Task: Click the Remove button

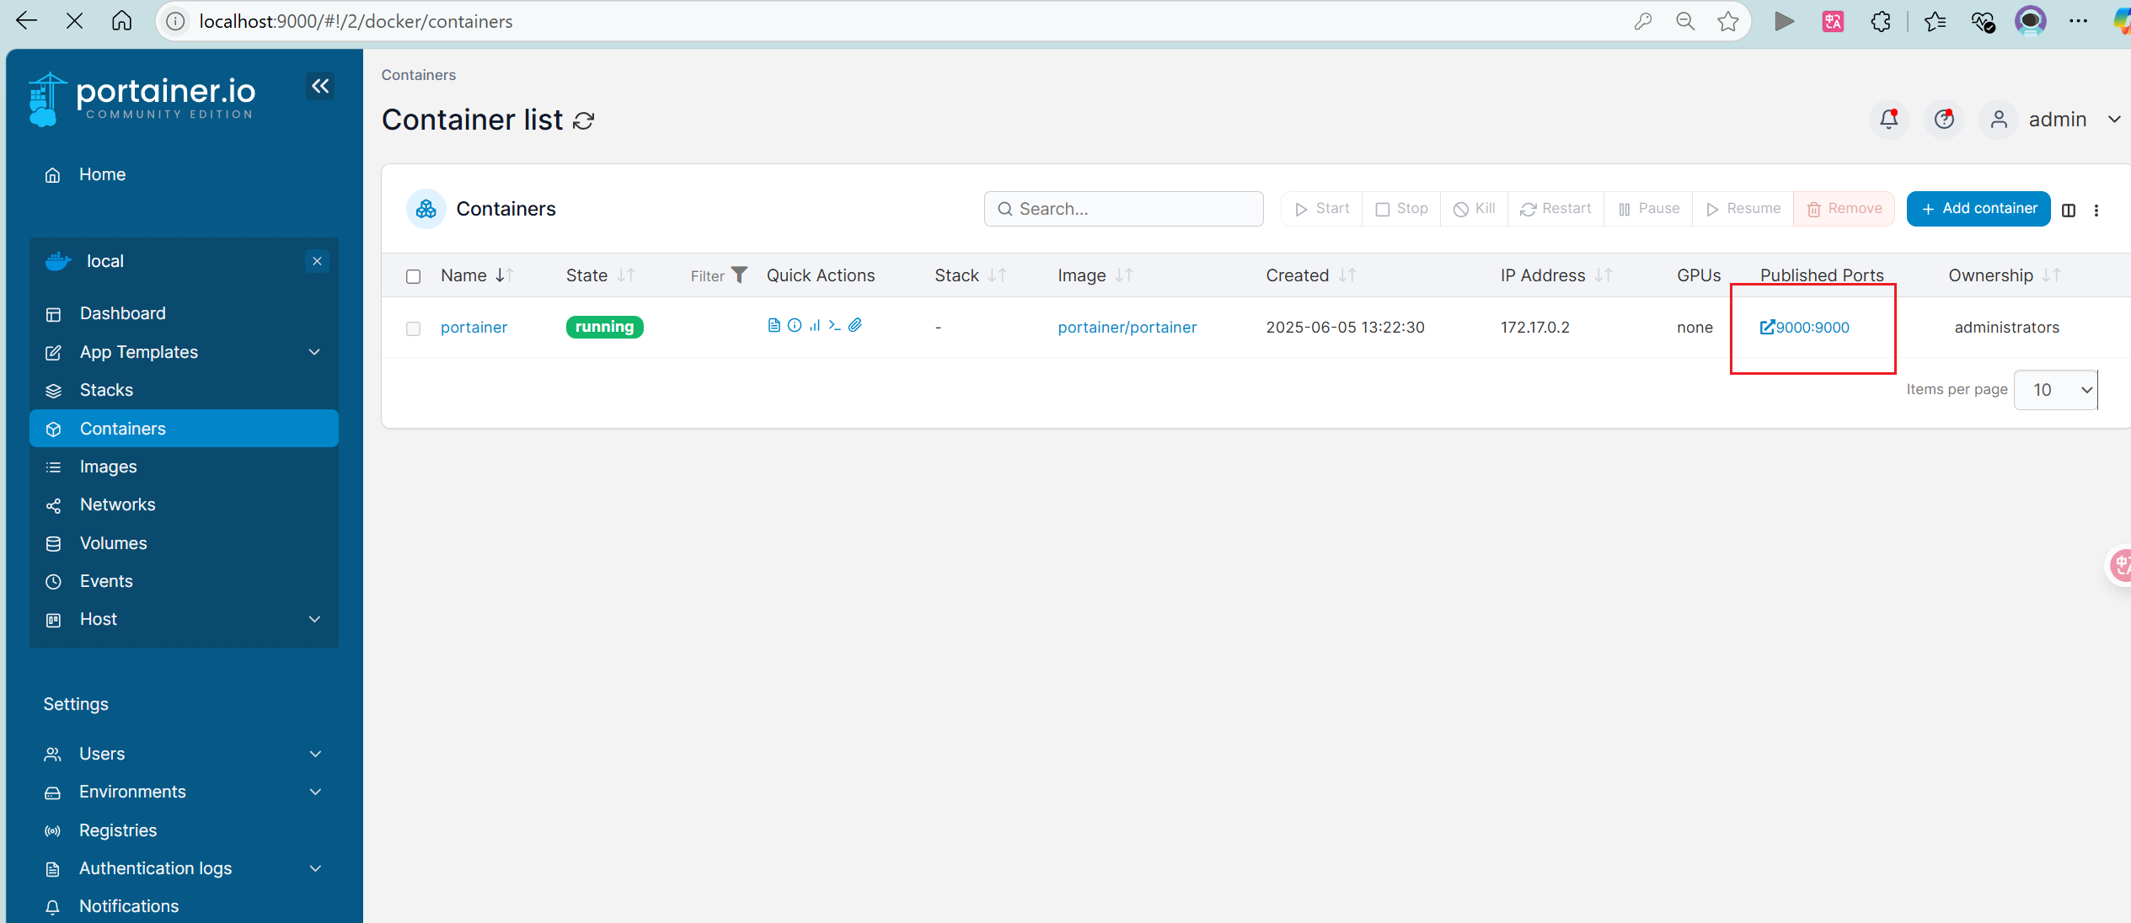Action: (x=1844, y=209)
